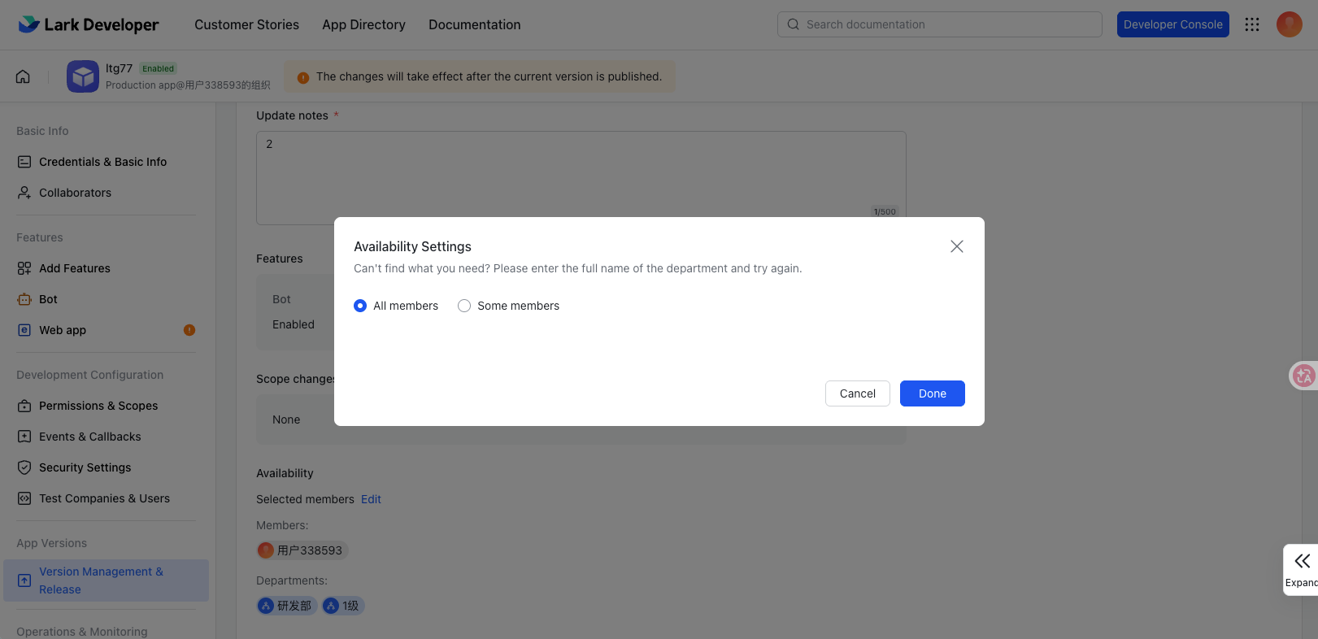Open Documentation in top navigation

click(474, 24)
